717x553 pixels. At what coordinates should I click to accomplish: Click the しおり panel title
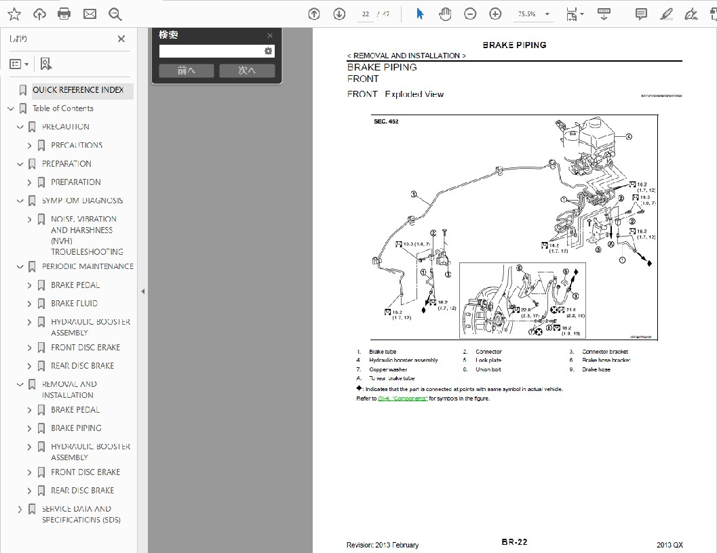(18, 39)
